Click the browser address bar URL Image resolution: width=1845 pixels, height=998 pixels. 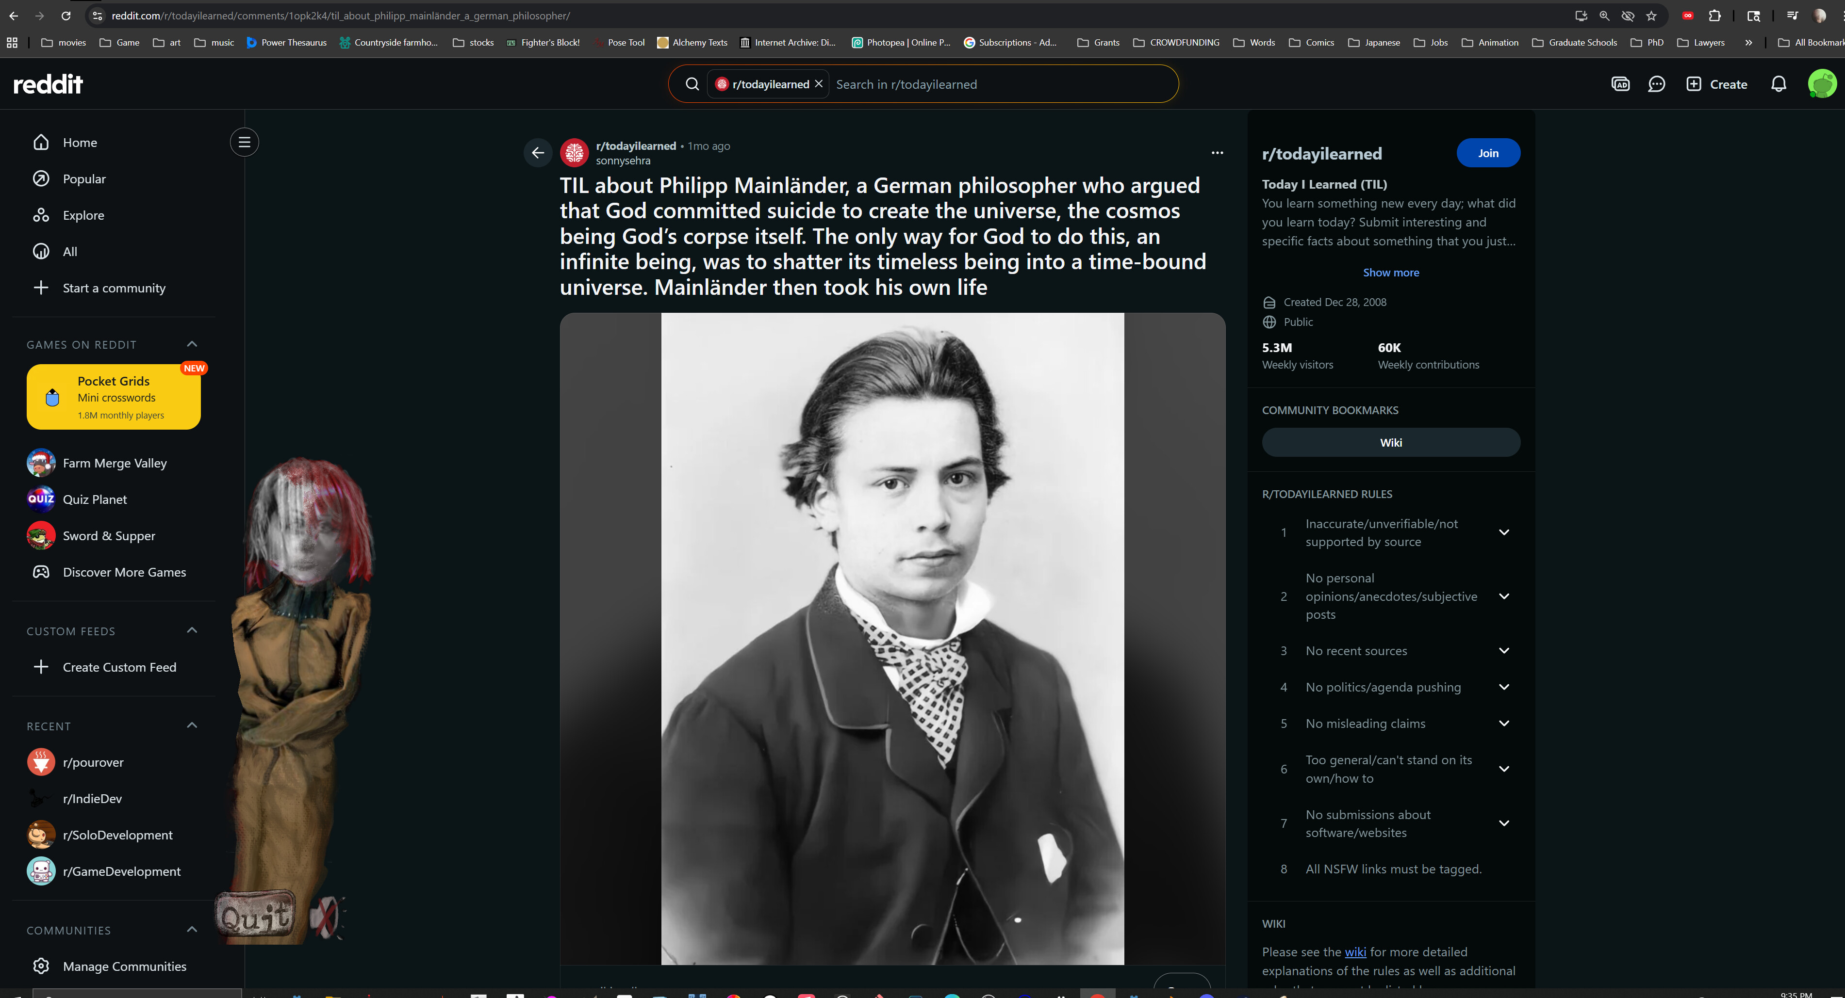341,16
